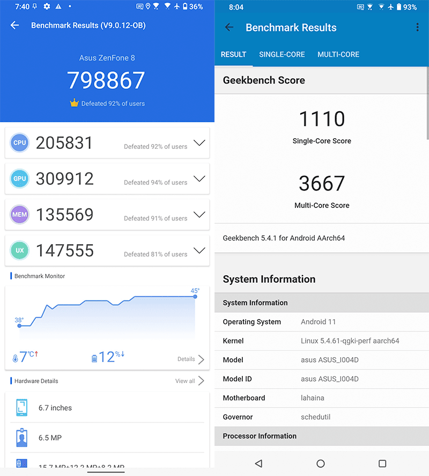
Task: Expand the GPU score 309912 chevron
Action: (x=199, y=178)
